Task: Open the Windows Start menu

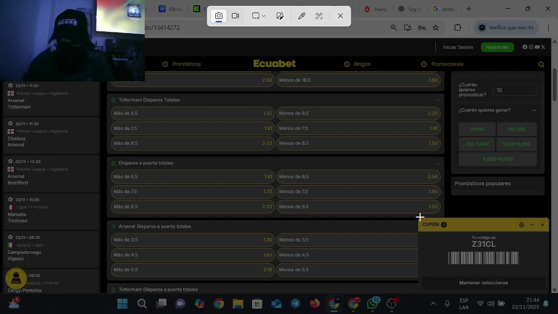Action: point(122,304)
